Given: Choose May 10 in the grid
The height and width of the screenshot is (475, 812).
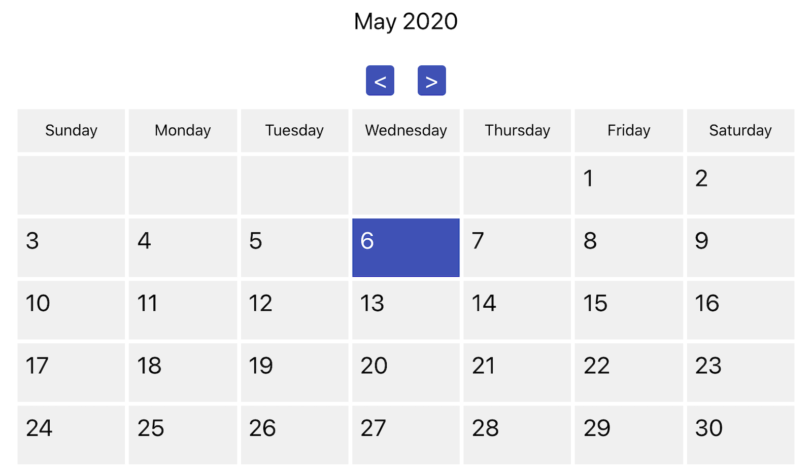Looking at the screenshot, I should (71, 310).
